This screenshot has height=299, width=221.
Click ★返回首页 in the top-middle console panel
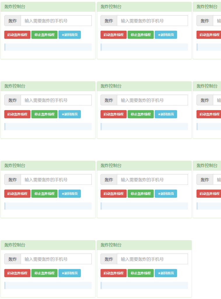[166, 35]
